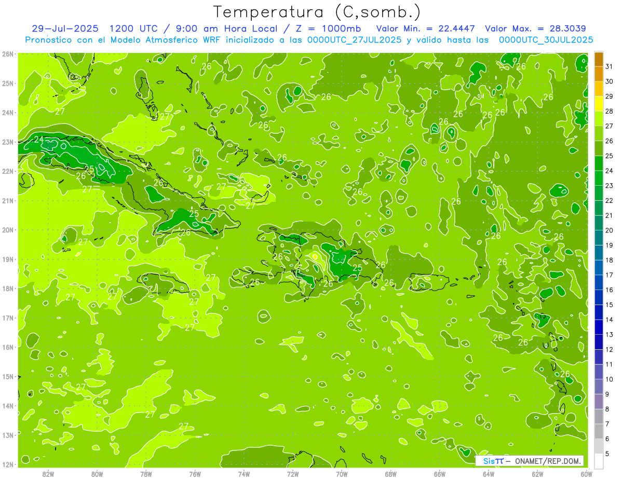This screenshot has height=481, width=623.
Task: Click the legend value 18
Action: click(609, 259)
